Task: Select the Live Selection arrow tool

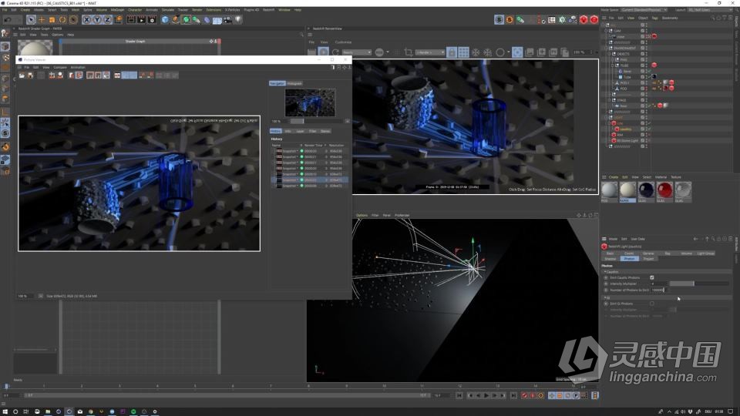Action: pyautogui.click(x=31, y=20)
